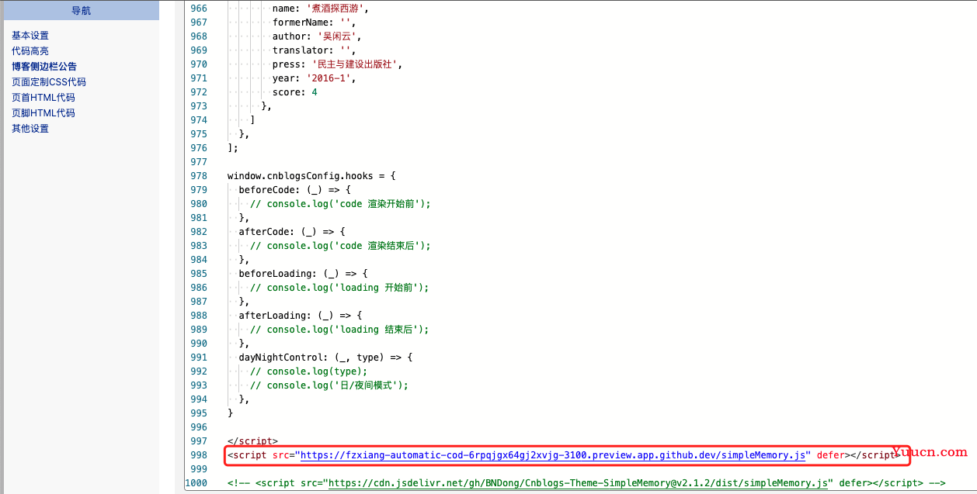Screen dimensions: 977x494
Task: Click the score: 4 line
Action: point(294,92)
